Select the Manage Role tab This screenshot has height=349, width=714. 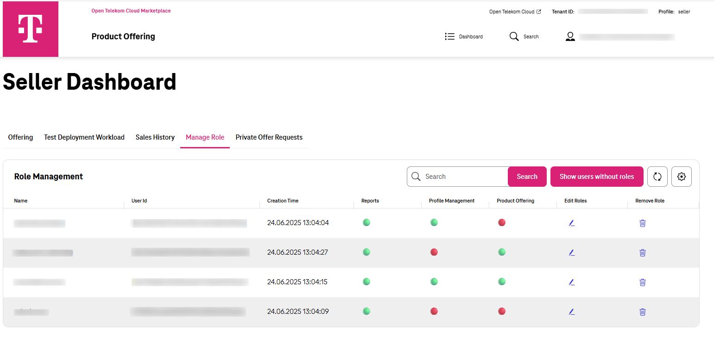tap(205, 137)
